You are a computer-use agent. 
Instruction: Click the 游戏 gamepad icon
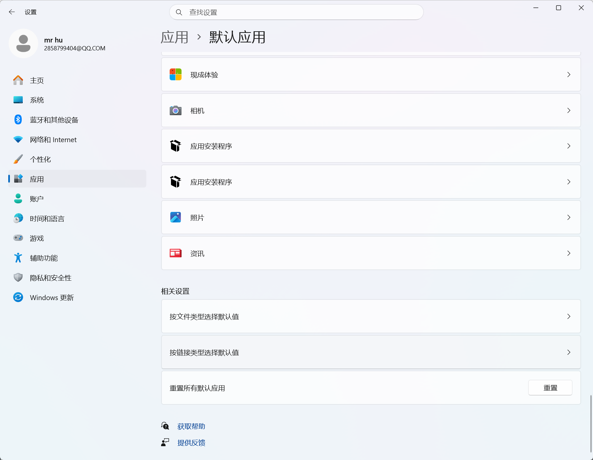[x=18, y=238]
